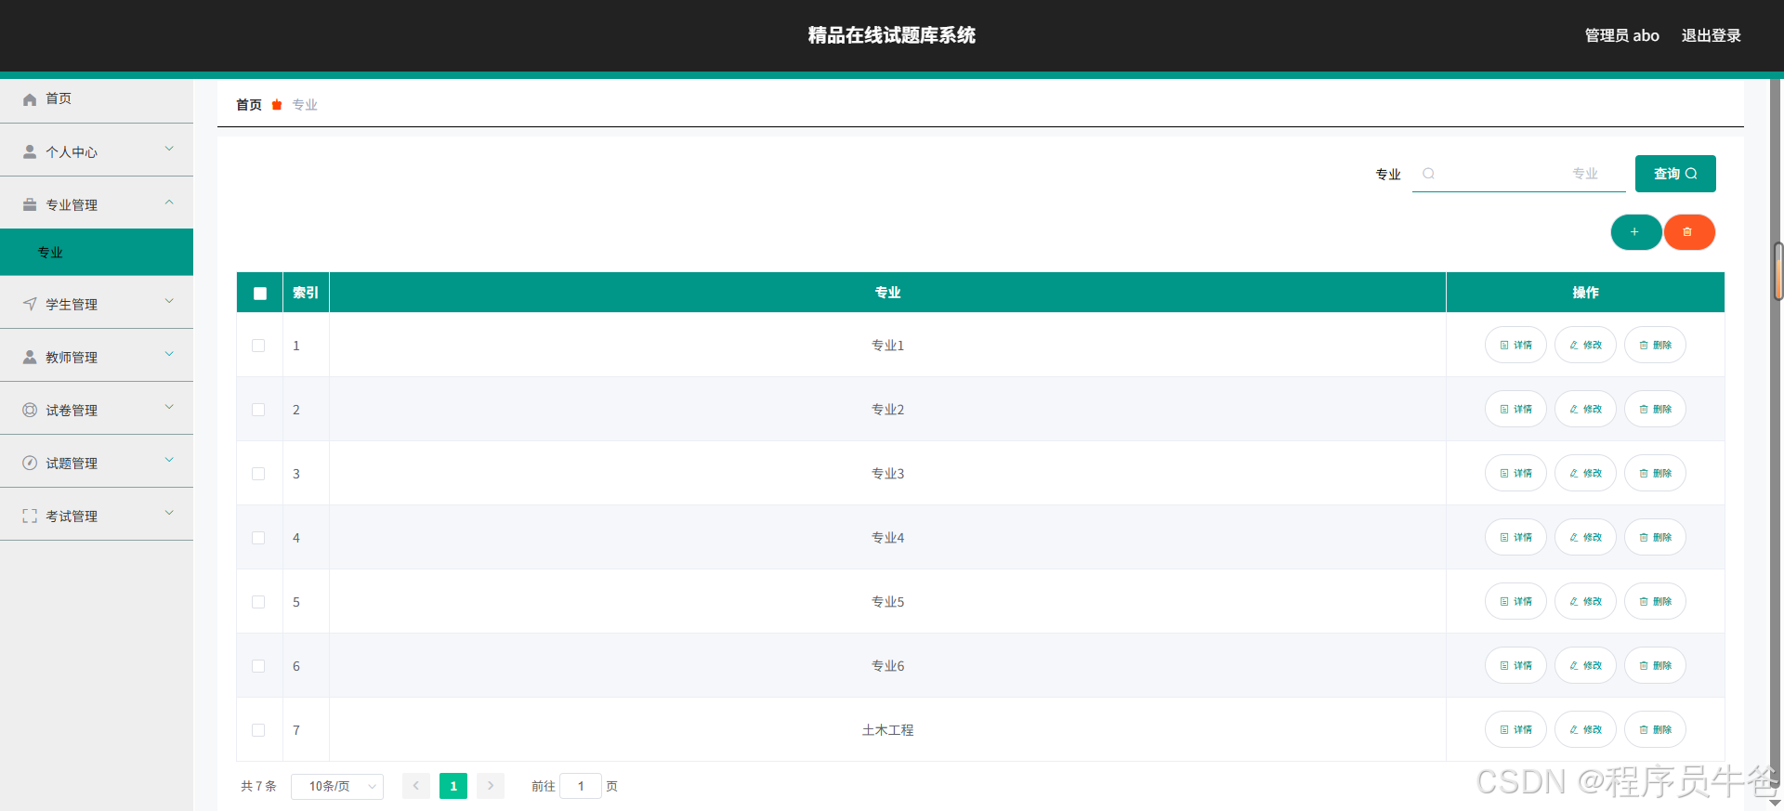Expand 考试管理 menu chevron
This screenshot has height=811, width=1784.
tap(169, 513)
